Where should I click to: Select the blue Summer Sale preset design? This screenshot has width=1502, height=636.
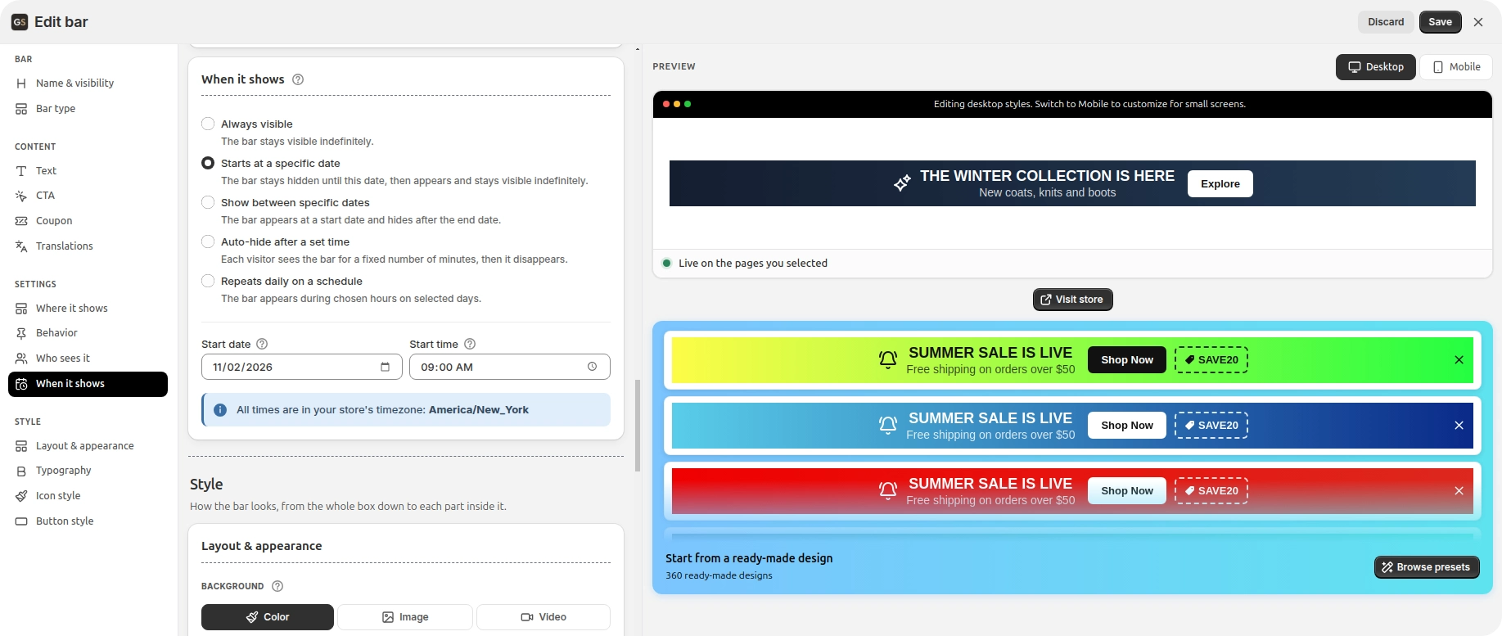(x=1072, y=426)
